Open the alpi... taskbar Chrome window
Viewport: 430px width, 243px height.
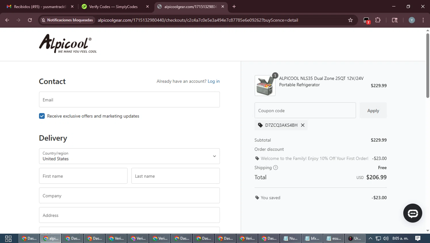point(51,238)
